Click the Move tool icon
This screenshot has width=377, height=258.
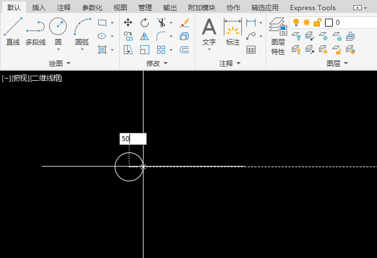[128, 23]
